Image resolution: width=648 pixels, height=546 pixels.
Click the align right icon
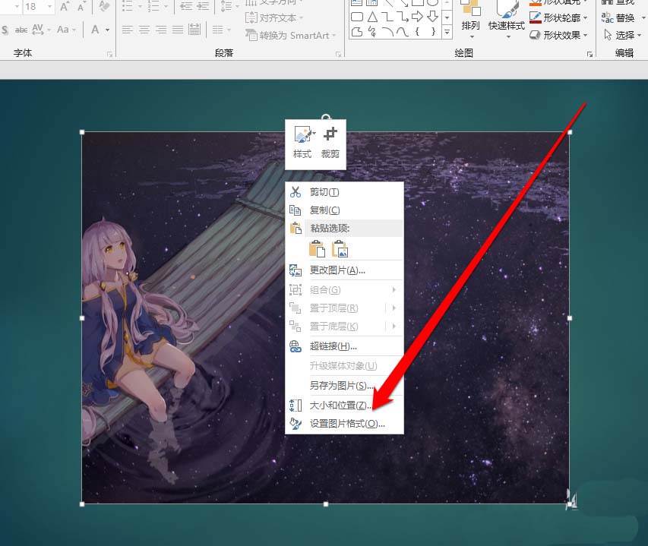[x=161, y=30]
